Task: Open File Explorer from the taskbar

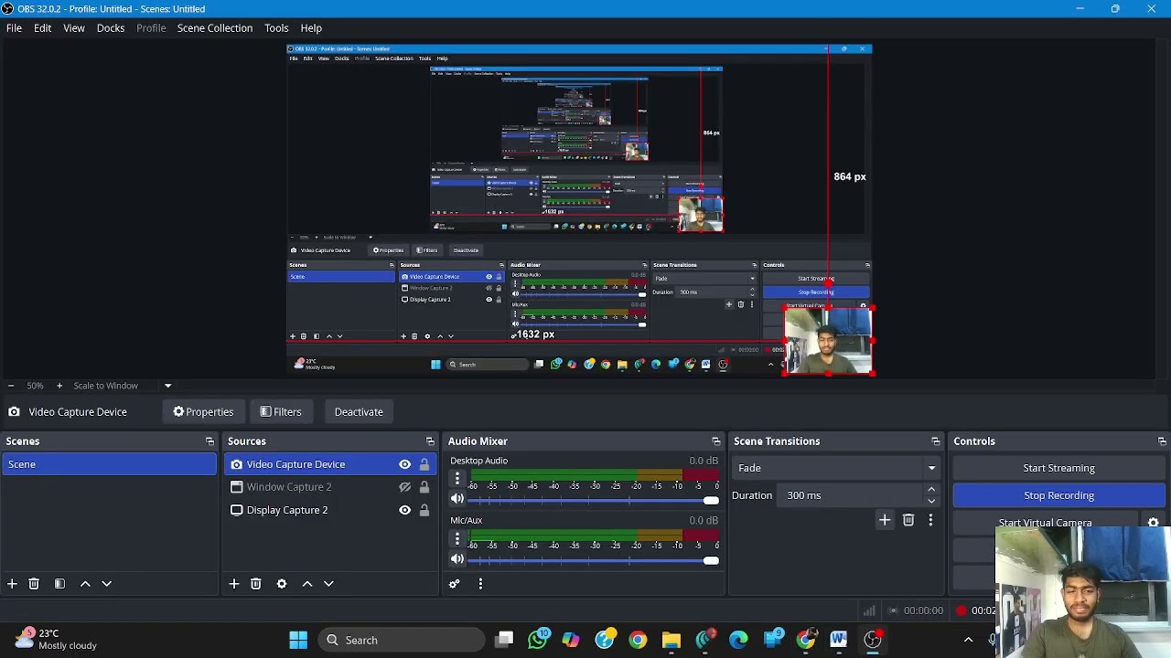Action: pyautogui.click(x=671, y=640)
